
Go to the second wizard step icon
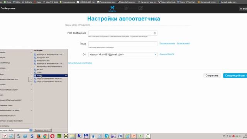click(126, 8)
